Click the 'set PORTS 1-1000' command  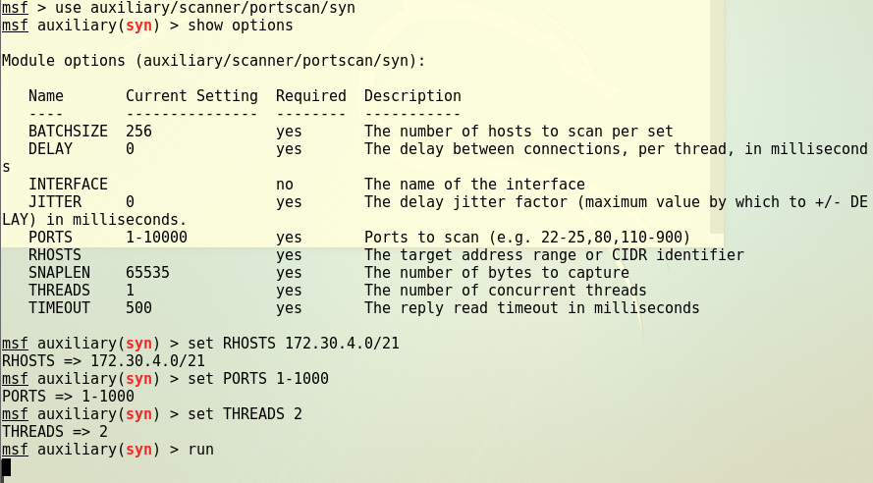point(258,379)
